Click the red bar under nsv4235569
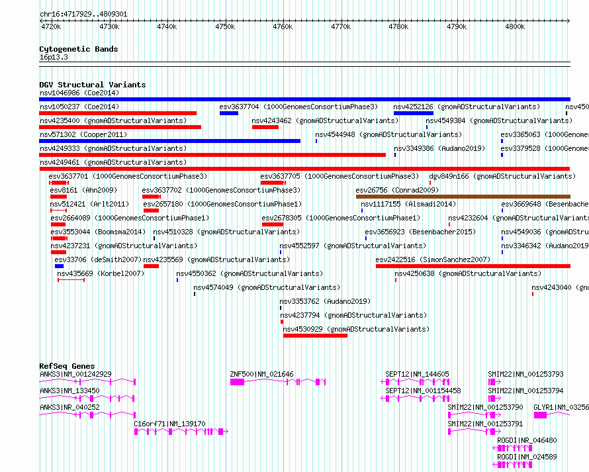 [x=151, y=266]
